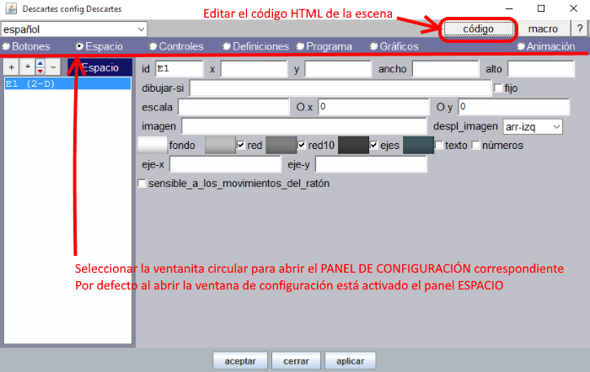Switch to the Gráficos panel
This screenshot has height=372, width=590.
[373, 46]
